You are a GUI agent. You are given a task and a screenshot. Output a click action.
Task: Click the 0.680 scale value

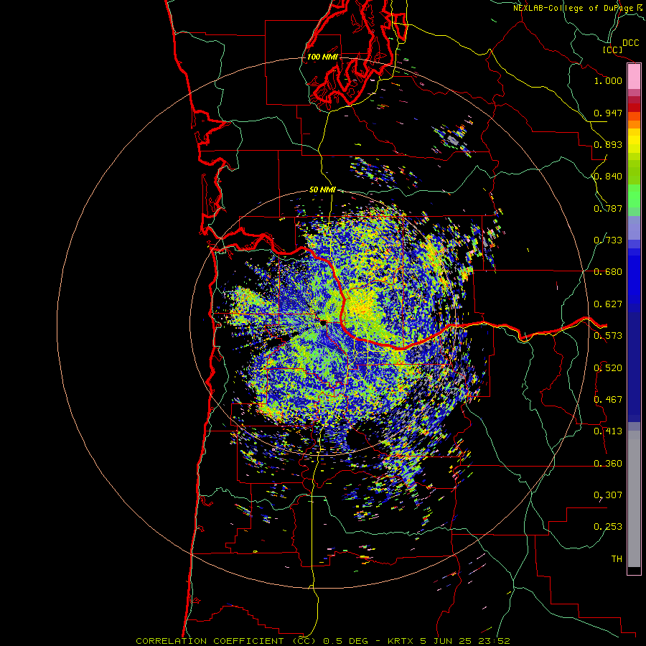tap(608, 272)
